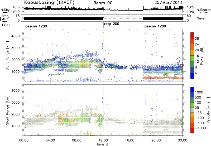Select the "Power [dB]" colorbar title
Viewport: 211px width, 146px height.
point(201,56)
